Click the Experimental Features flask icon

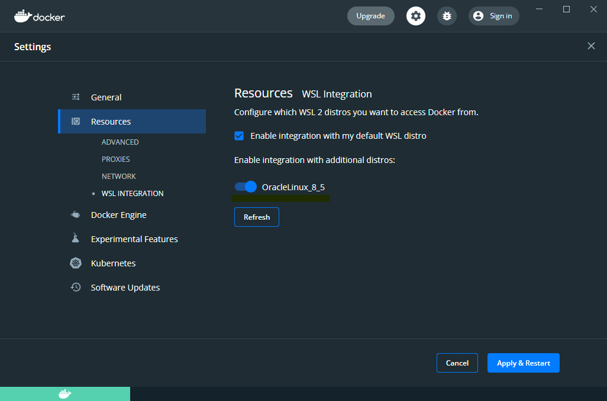point(76,238)
